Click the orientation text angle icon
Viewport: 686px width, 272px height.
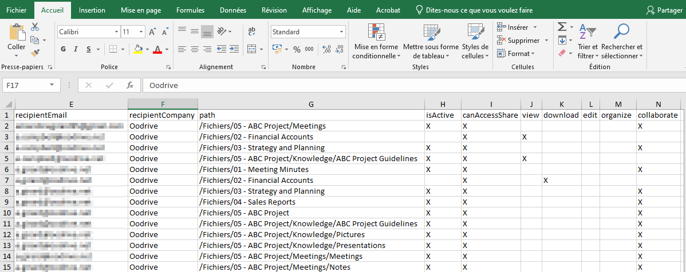click(222, 31)
